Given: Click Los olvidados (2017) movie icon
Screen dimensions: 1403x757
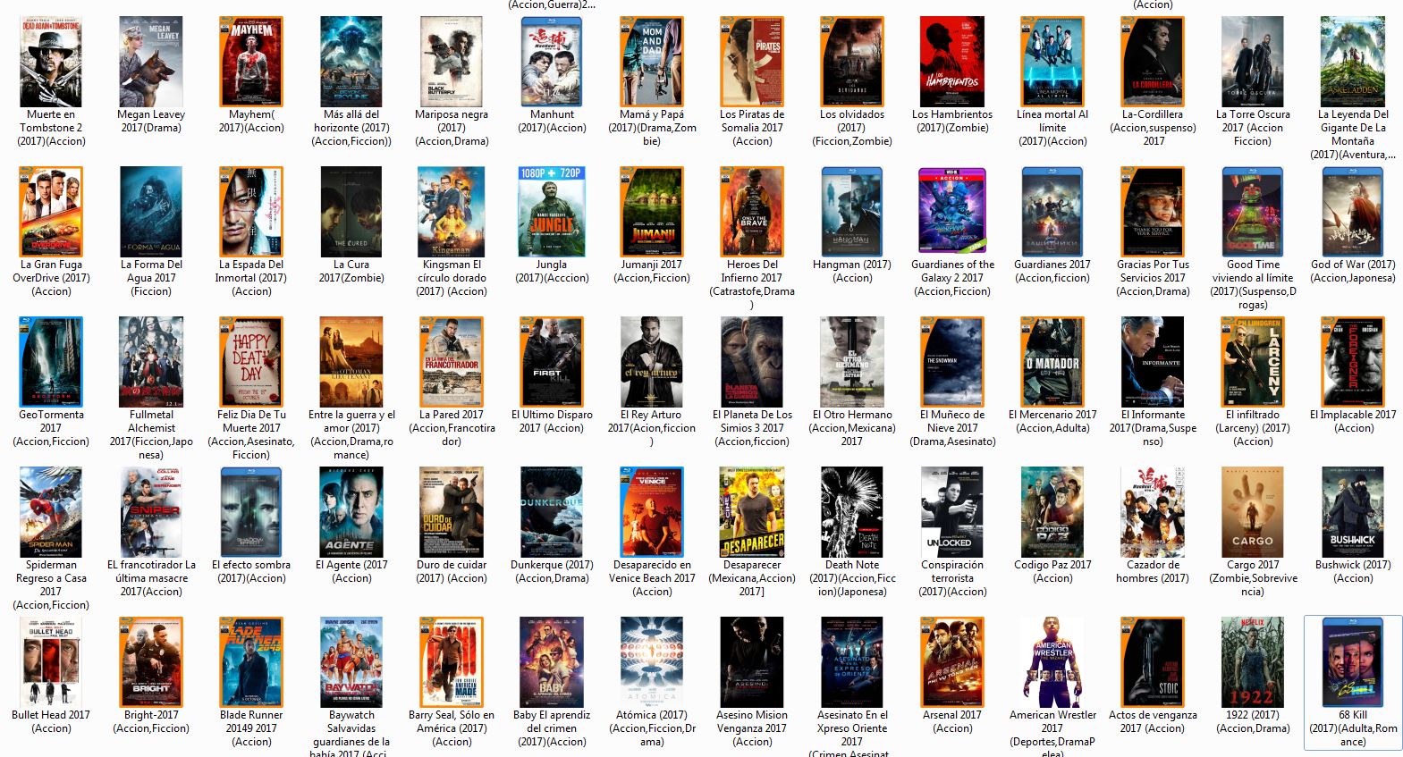Looking at the screenshot, I should [852, 62].
